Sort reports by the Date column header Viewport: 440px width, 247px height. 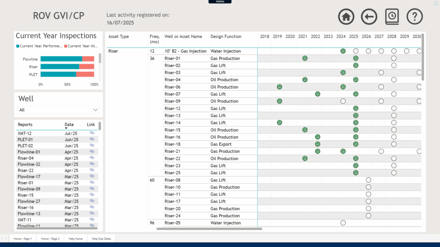click(x=69, y=125)
